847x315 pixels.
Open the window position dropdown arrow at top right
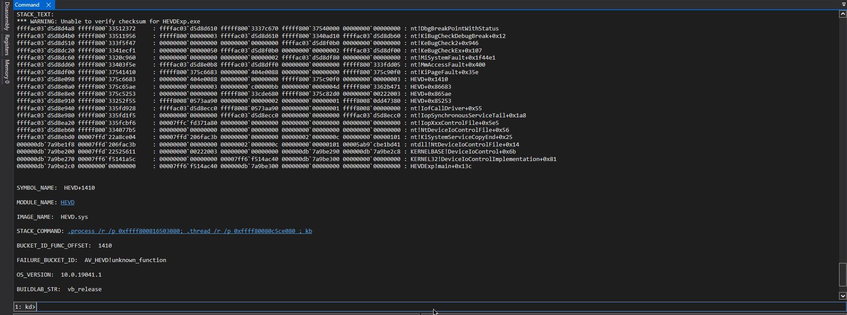click(x=843, y=4)
